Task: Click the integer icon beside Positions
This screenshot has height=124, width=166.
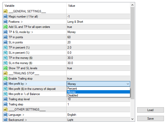Action: 5,22
